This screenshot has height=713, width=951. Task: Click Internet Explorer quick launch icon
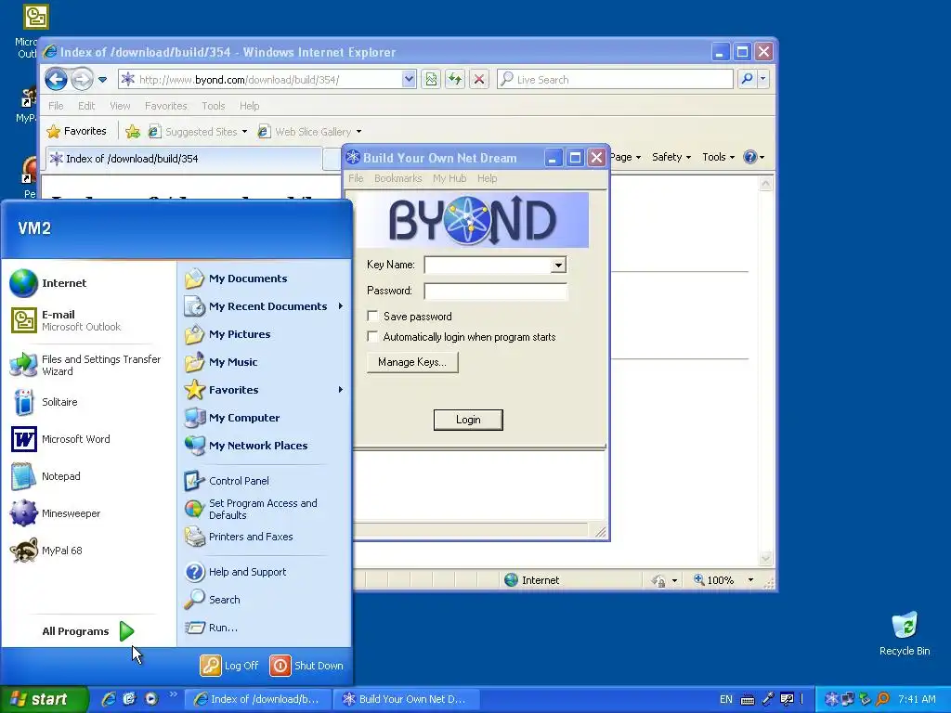click(x=109, y=698)
